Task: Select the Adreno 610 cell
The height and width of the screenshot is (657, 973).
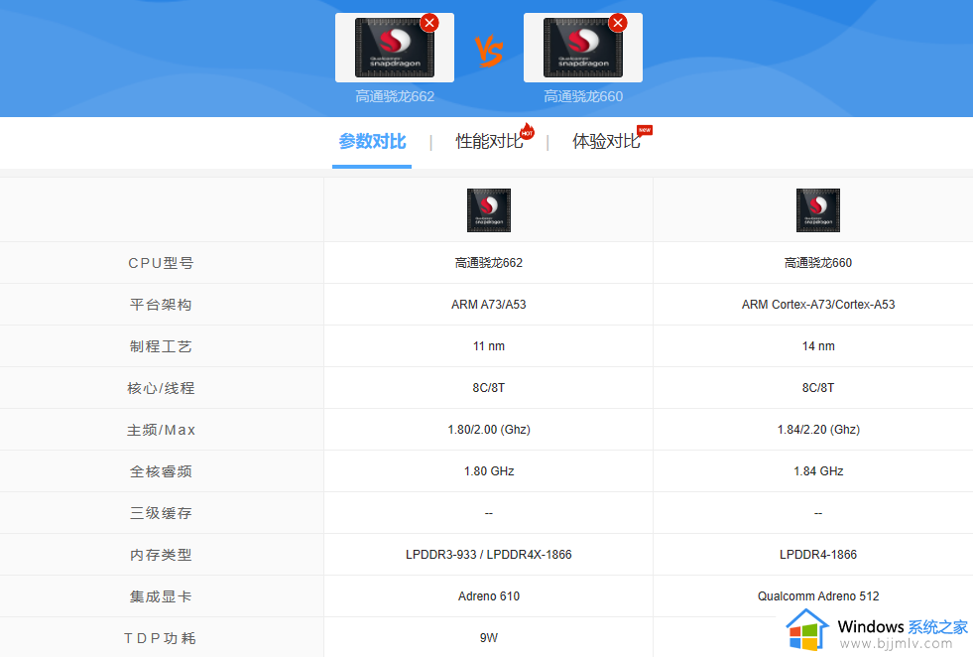Action: click(489, 596)
